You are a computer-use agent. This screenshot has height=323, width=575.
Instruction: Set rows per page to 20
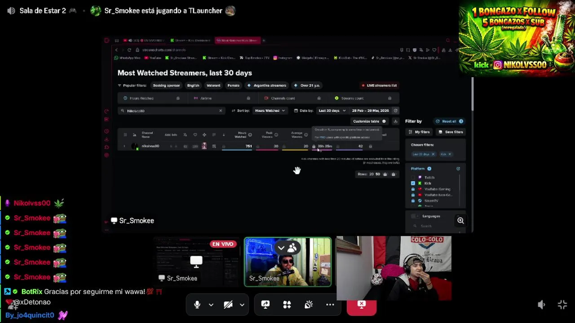[x=372, y=174]
